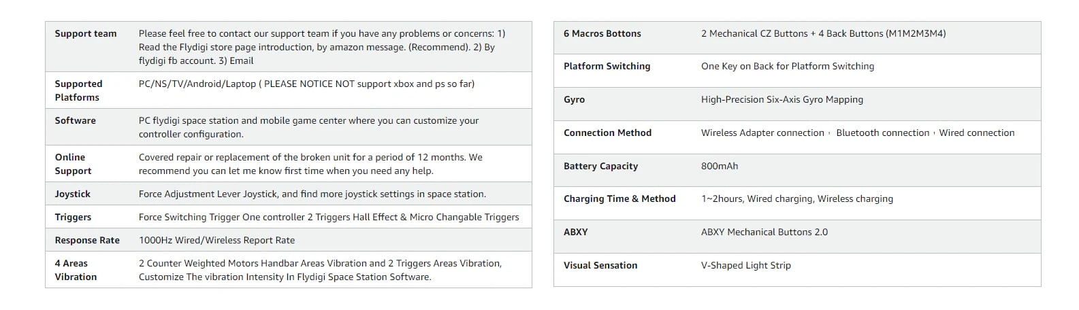This screenshot has width=1079, height=310.
Task: Select the Triggers row heading
Action: click(x=73, y=217)
